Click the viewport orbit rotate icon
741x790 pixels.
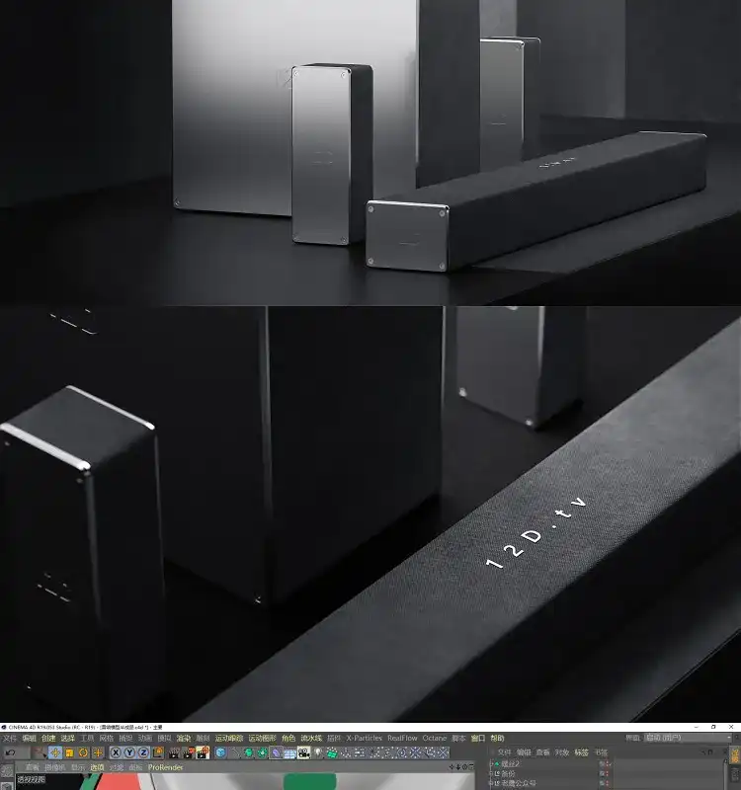pos(464,767)
